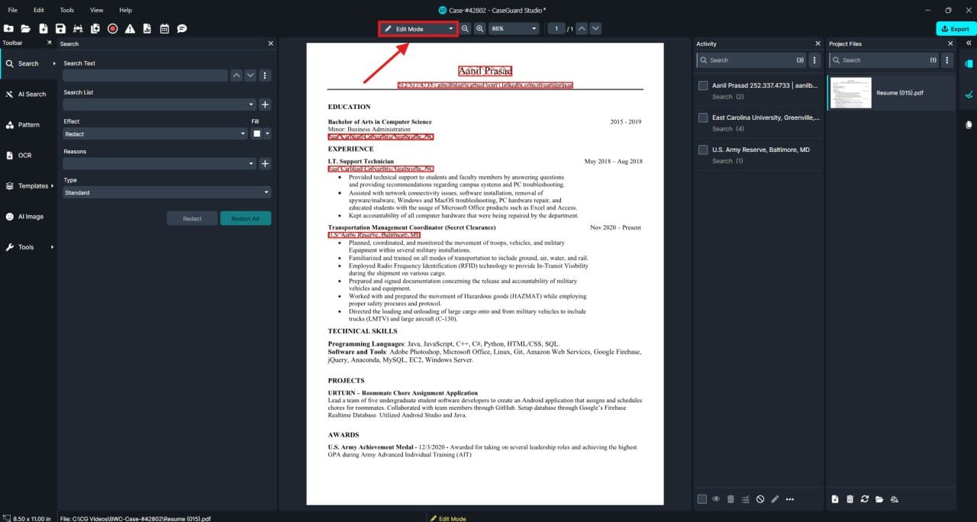Select the Save icon in the toolbar

pyautogui.click(x=61, y=28)
